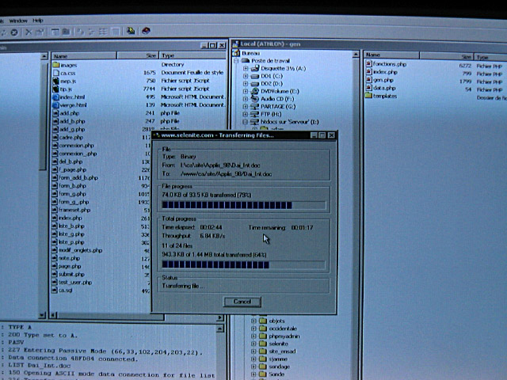
Task: Click the Bureau desktop icon in tree
Action: pos(236,53)
